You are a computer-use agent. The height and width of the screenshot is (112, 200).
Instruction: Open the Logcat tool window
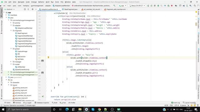tap(27, 103)
